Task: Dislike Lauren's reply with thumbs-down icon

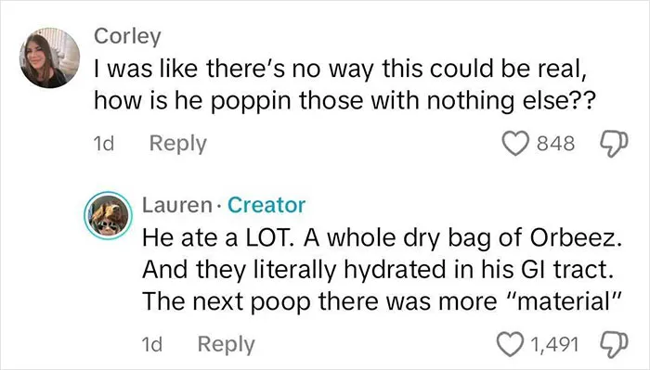Action: (x=615, y=344)
